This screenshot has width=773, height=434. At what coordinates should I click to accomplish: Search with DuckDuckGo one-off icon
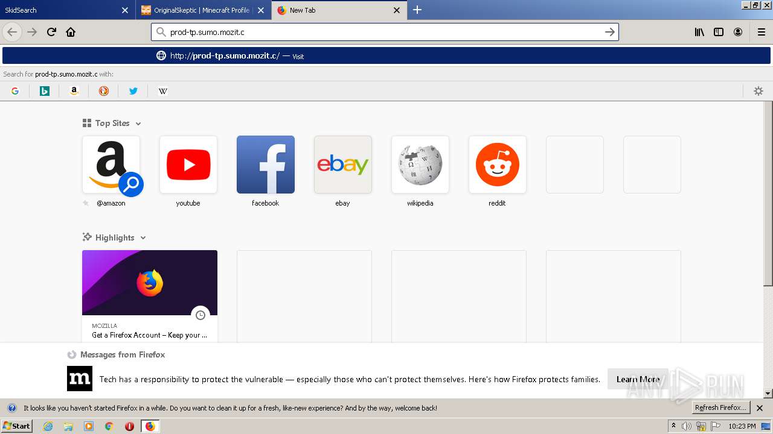(x=104, y=91)
